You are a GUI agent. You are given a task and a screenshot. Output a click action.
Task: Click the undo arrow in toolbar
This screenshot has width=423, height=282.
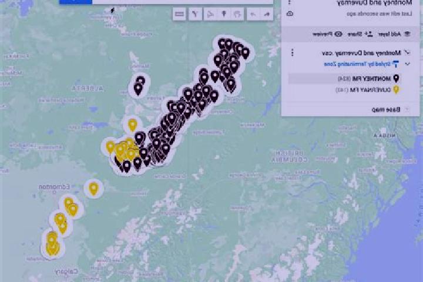(x=267, y=14)
